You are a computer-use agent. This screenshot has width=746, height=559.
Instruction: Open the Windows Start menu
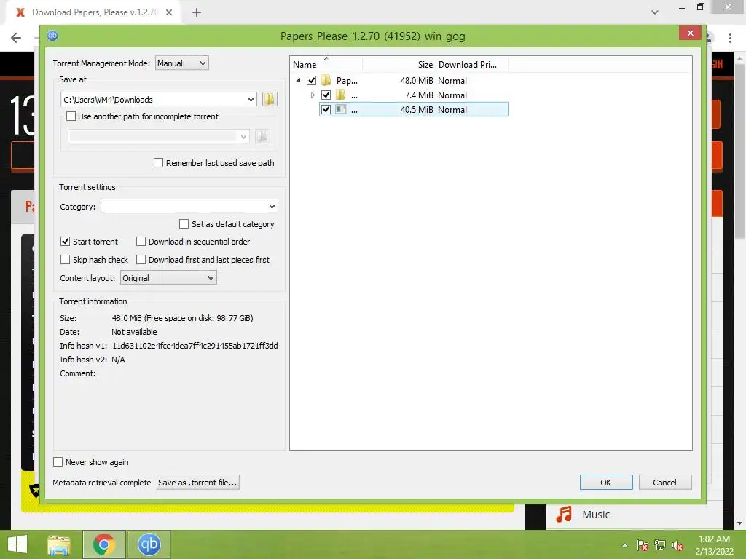(17, 544)
